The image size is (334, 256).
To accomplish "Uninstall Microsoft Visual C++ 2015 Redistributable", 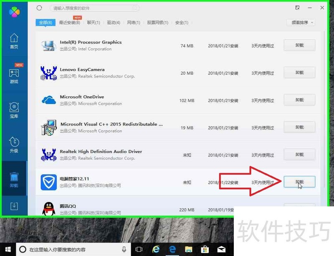I will point(299,127).
